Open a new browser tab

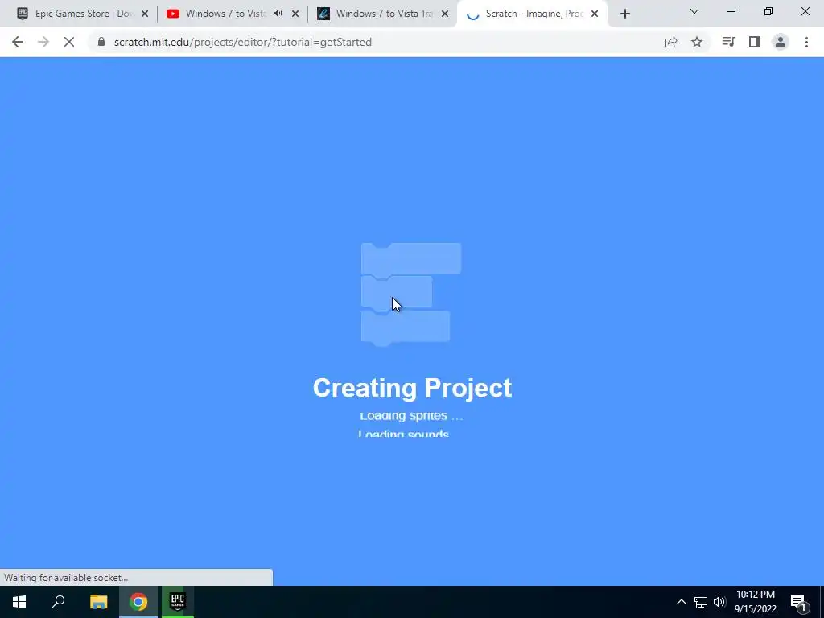coord(624,14)
